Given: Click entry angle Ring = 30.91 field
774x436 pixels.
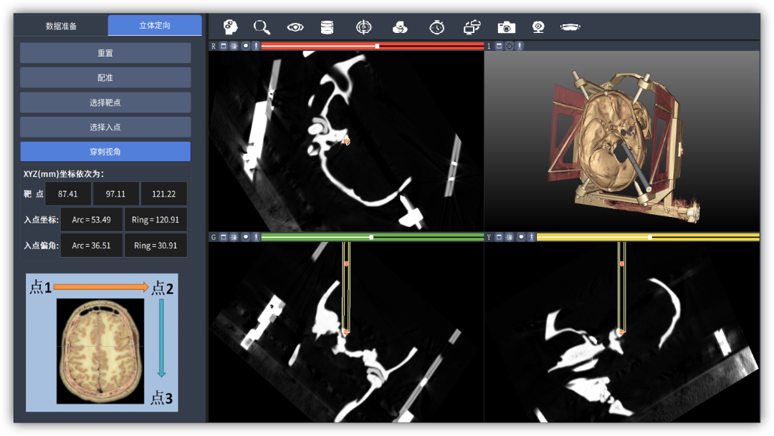Looking at the screenshot, I should (x=156, y=245).
